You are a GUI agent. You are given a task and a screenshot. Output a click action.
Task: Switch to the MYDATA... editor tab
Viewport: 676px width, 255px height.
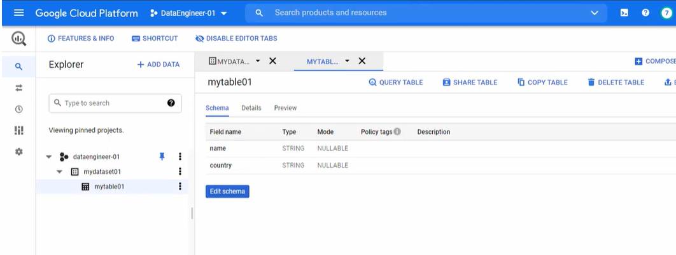(229, 62)
